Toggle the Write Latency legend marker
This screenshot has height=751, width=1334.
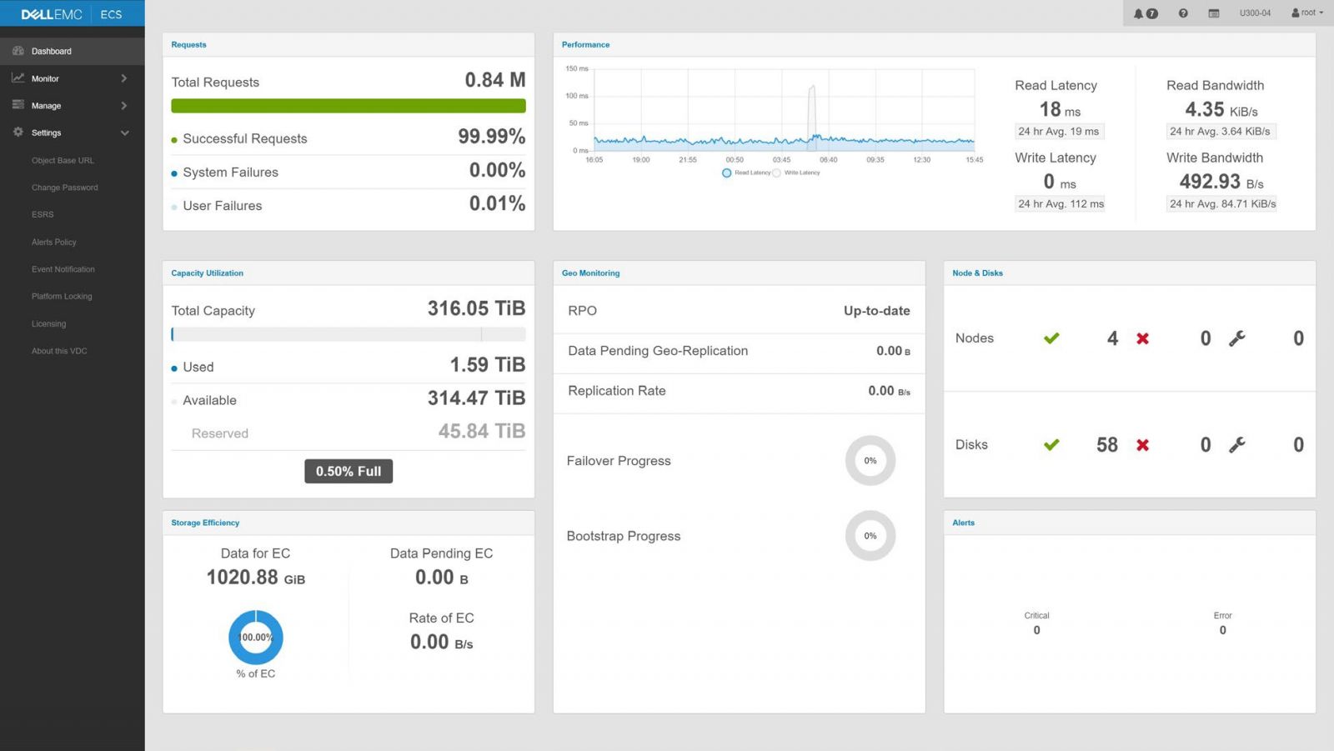[x=777, y=173]
